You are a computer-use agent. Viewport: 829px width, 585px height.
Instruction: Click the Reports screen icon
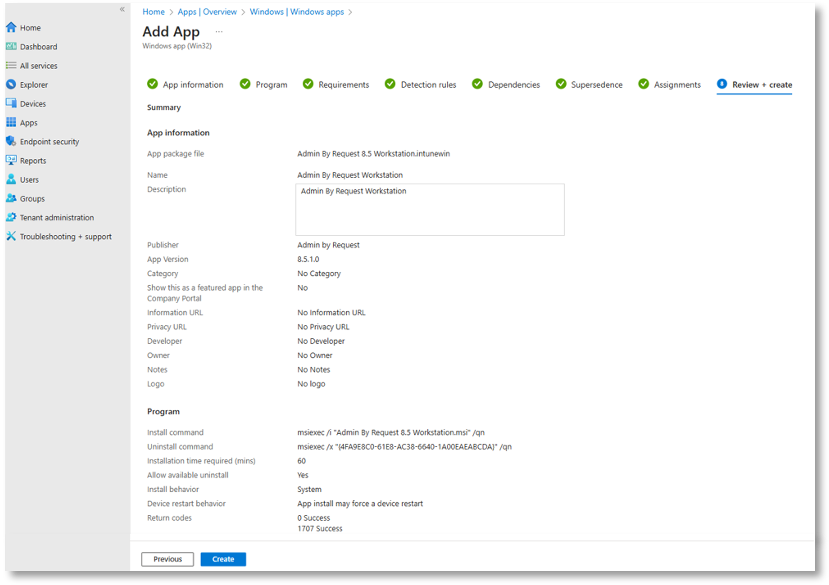click(11, 160)
